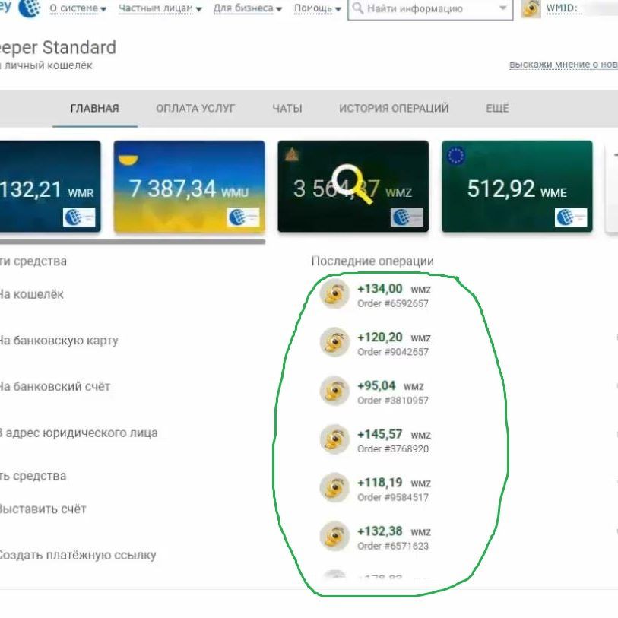Click the horizontal scrollbar under wallet cards
Screen dimensions: 618x618
click(132, 242)
